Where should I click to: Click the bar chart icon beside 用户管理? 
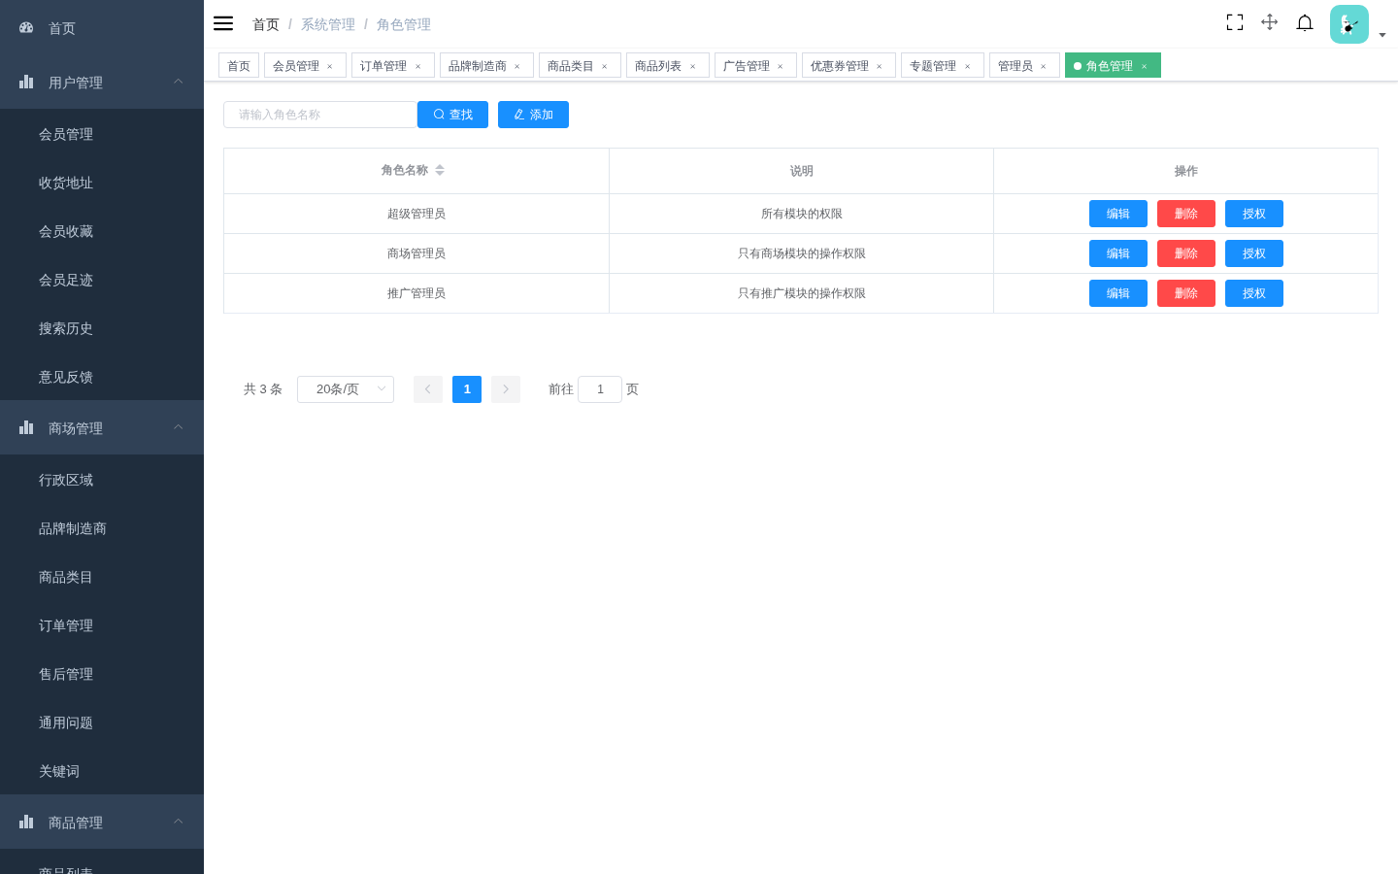click(26, 83)
